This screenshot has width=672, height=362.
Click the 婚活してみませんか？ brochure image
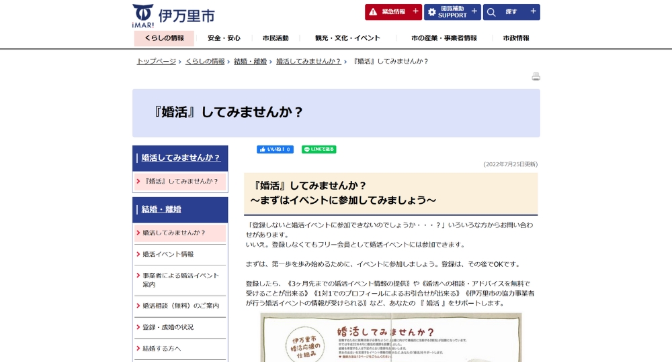(x=391, y=338)
